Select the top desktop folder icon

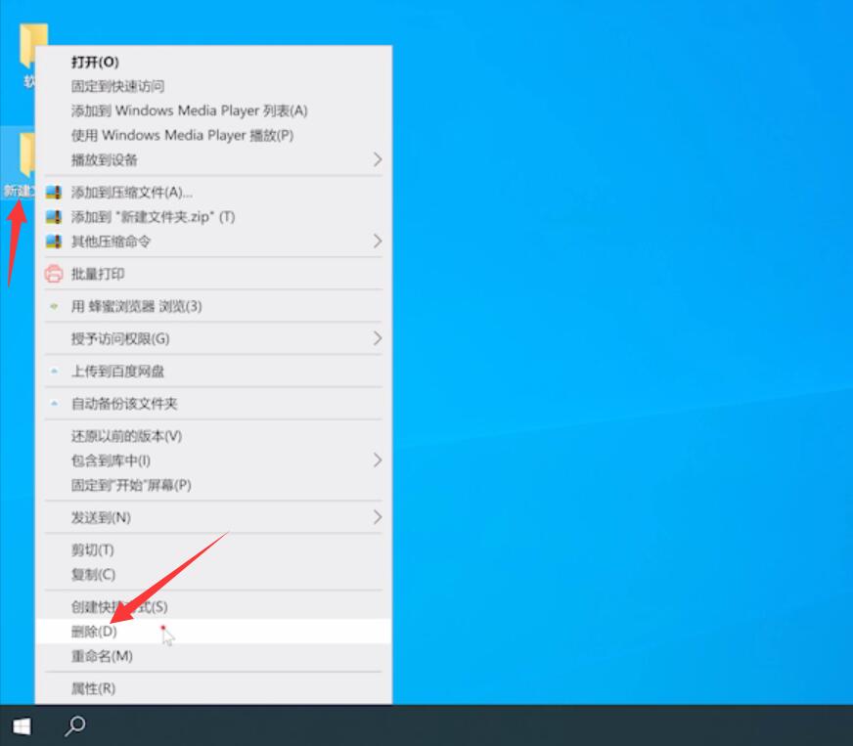32,46
